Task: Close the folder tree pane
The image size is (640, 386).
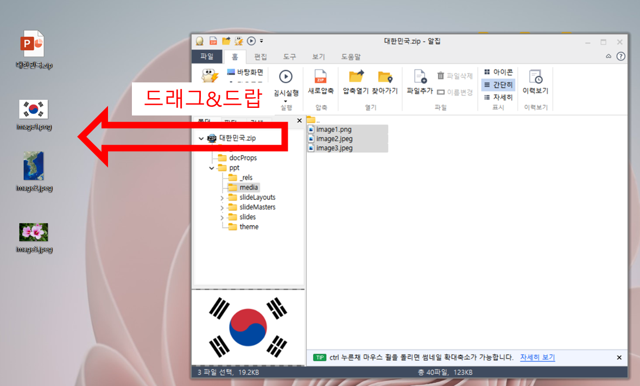Action: click(x=300, y=121)
